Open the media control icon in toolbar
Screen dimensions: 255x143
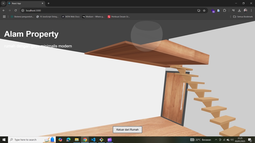tap(233, 11)
